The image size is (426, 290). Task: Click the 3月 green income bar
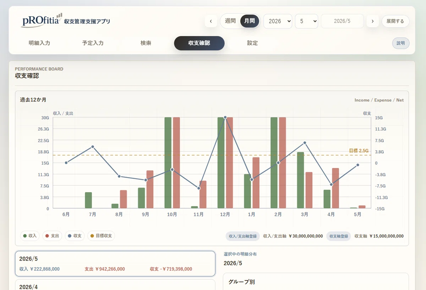click(301, 180)
